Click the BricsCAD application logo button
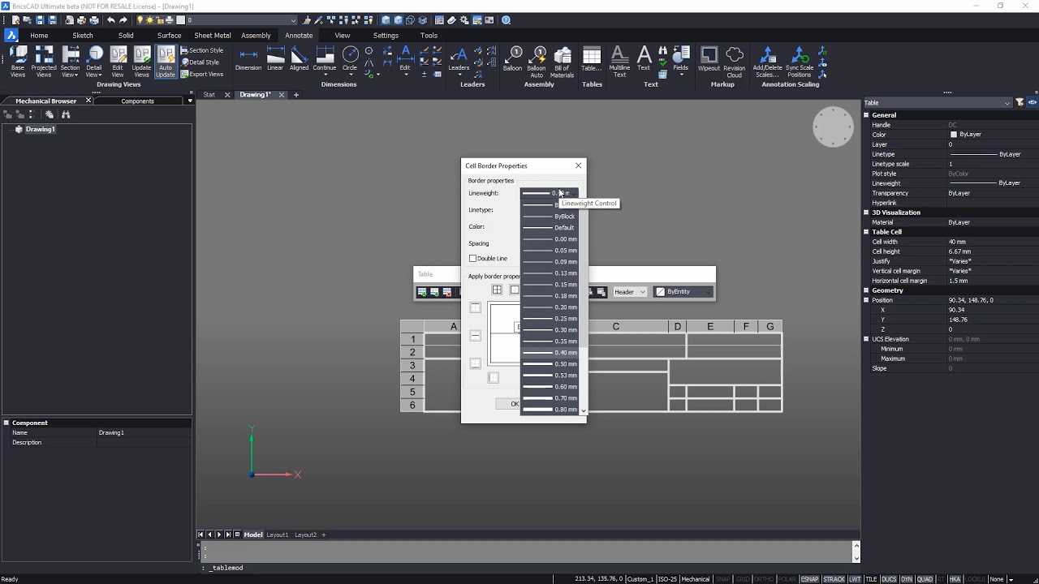 [x=11, y=35]
